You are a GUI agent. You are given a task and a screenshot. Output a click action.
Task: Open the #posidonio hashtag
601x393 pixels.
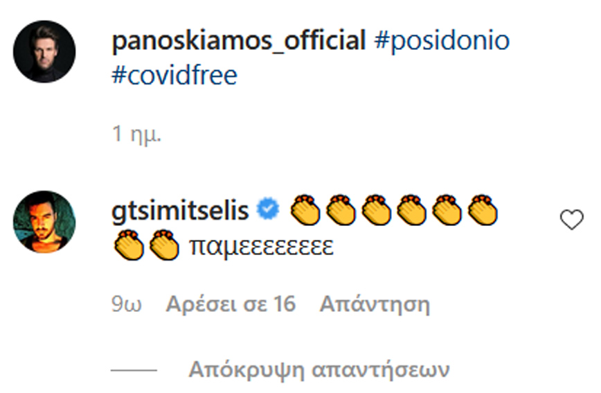[x=441, y=42]
